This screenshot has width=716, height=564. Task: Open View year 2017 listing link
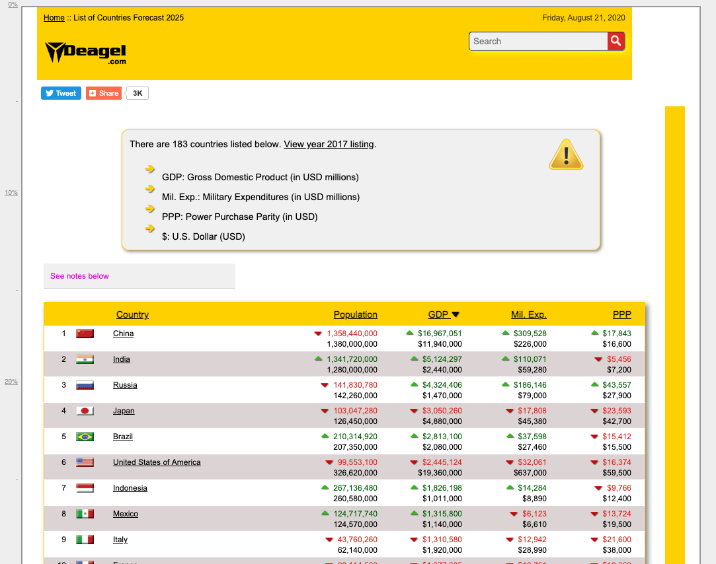pos(329,144)
